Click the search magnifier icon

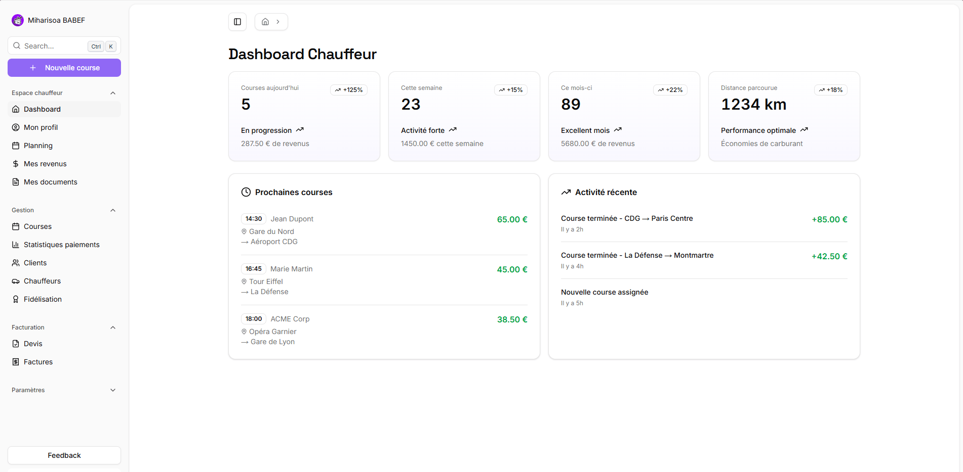coord(17,45)
